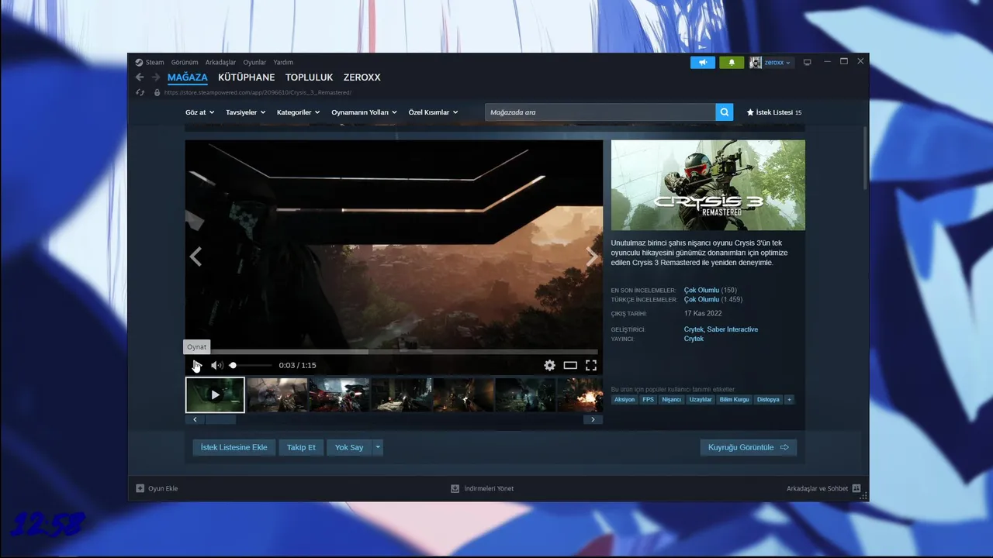
Task: Switch to the ZEROXX profile tab
Action: pos(362,77)
